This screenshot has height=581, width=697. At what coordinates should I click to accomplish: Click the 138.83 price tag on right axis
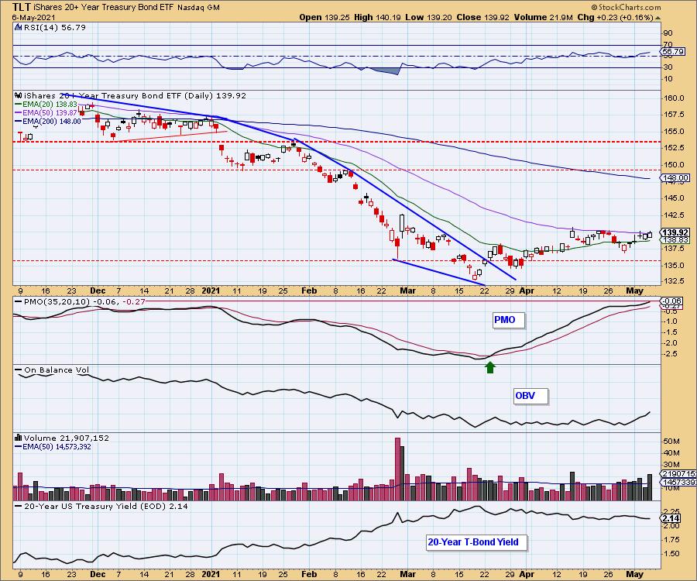675,240
